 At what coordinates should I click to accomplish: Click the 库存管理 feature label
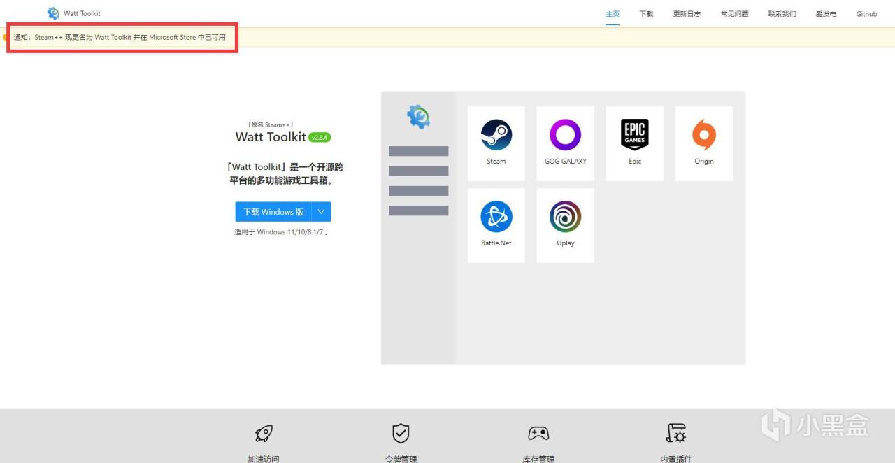click(x=538, y=459)
